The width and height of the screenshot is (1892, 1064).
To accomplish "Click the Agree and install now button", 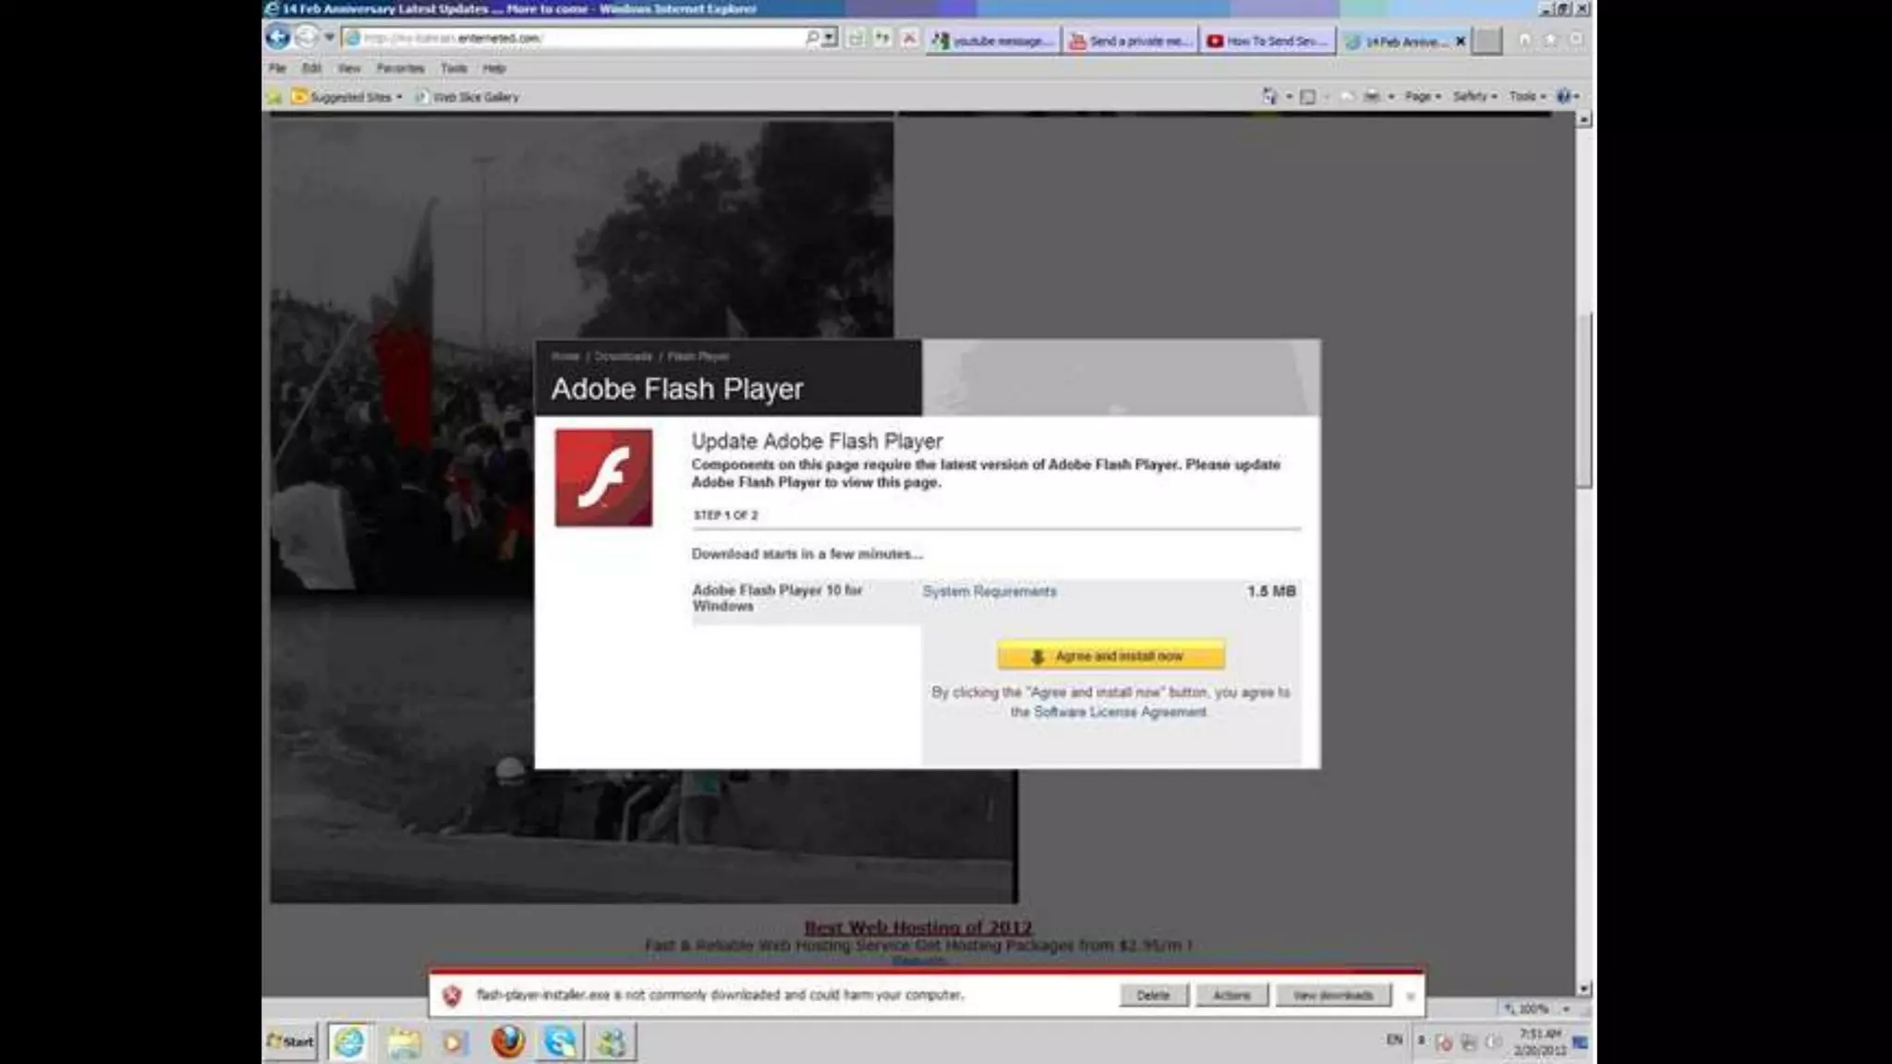I will click(x=1110, y=656).
